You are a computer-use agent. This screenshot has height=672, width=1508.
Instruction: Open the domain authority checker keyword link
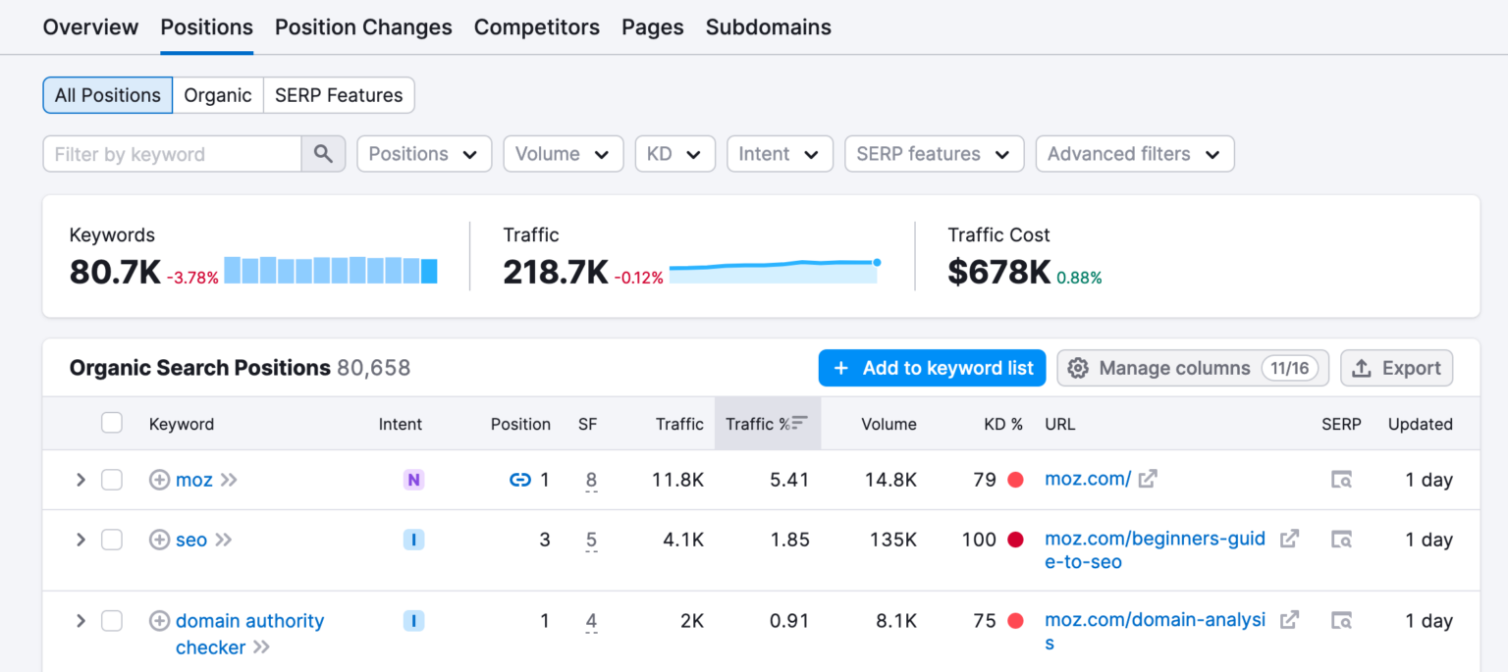[249, 634]
